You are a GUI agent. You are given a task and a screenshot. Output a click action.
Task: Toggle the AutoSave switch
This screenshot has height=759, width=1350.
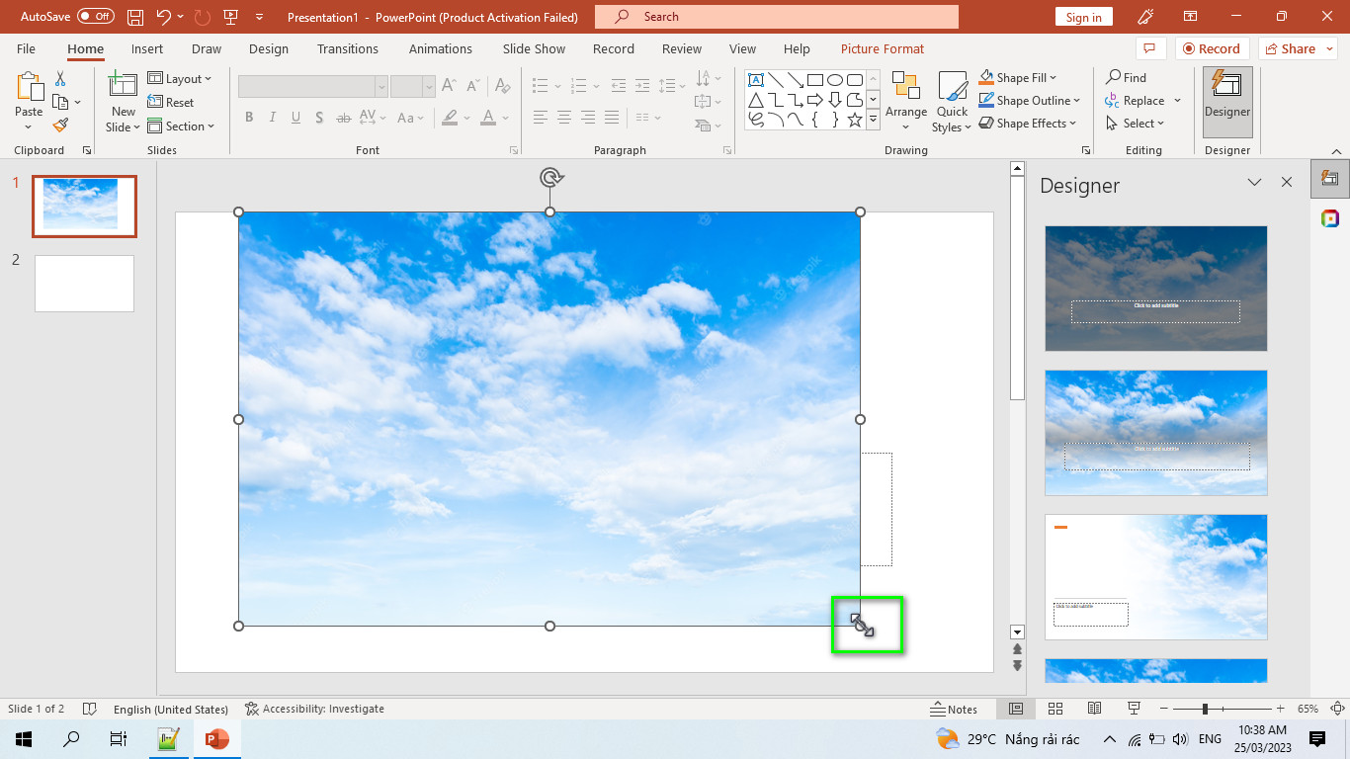(x=96, y=17)
